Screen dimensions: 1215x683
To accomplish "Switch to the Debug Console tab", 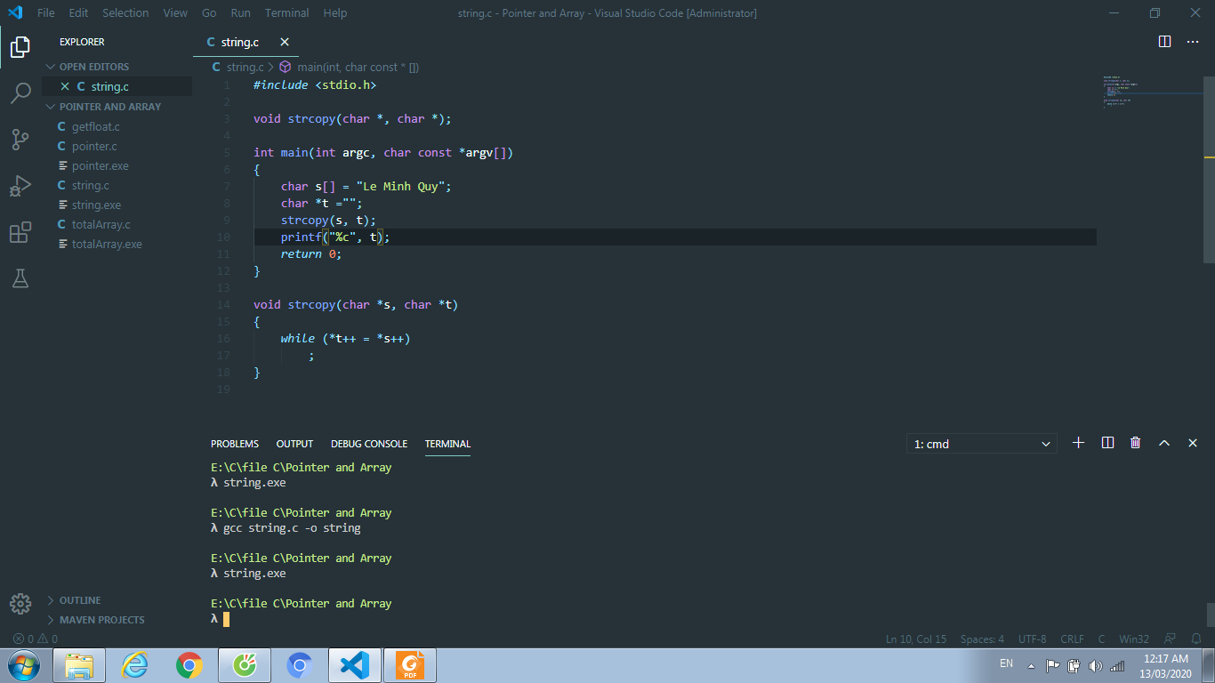I will pos(368,444).
